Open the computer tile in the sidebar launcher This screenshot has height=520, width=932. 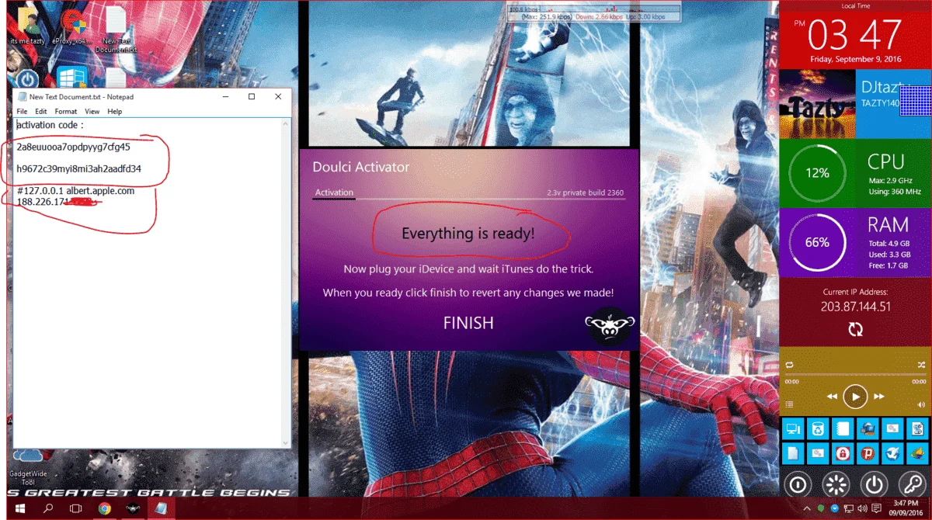(x=793, y=428)
